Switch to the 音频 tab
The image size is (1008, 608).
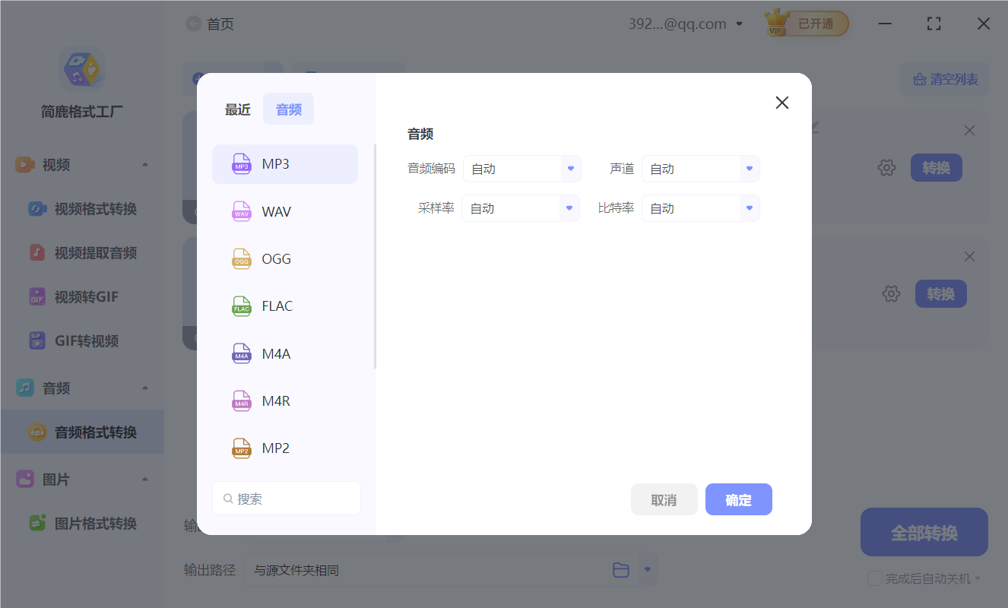click(288, 109)
